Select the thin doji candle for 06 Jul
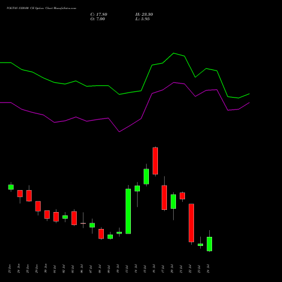 83,223
